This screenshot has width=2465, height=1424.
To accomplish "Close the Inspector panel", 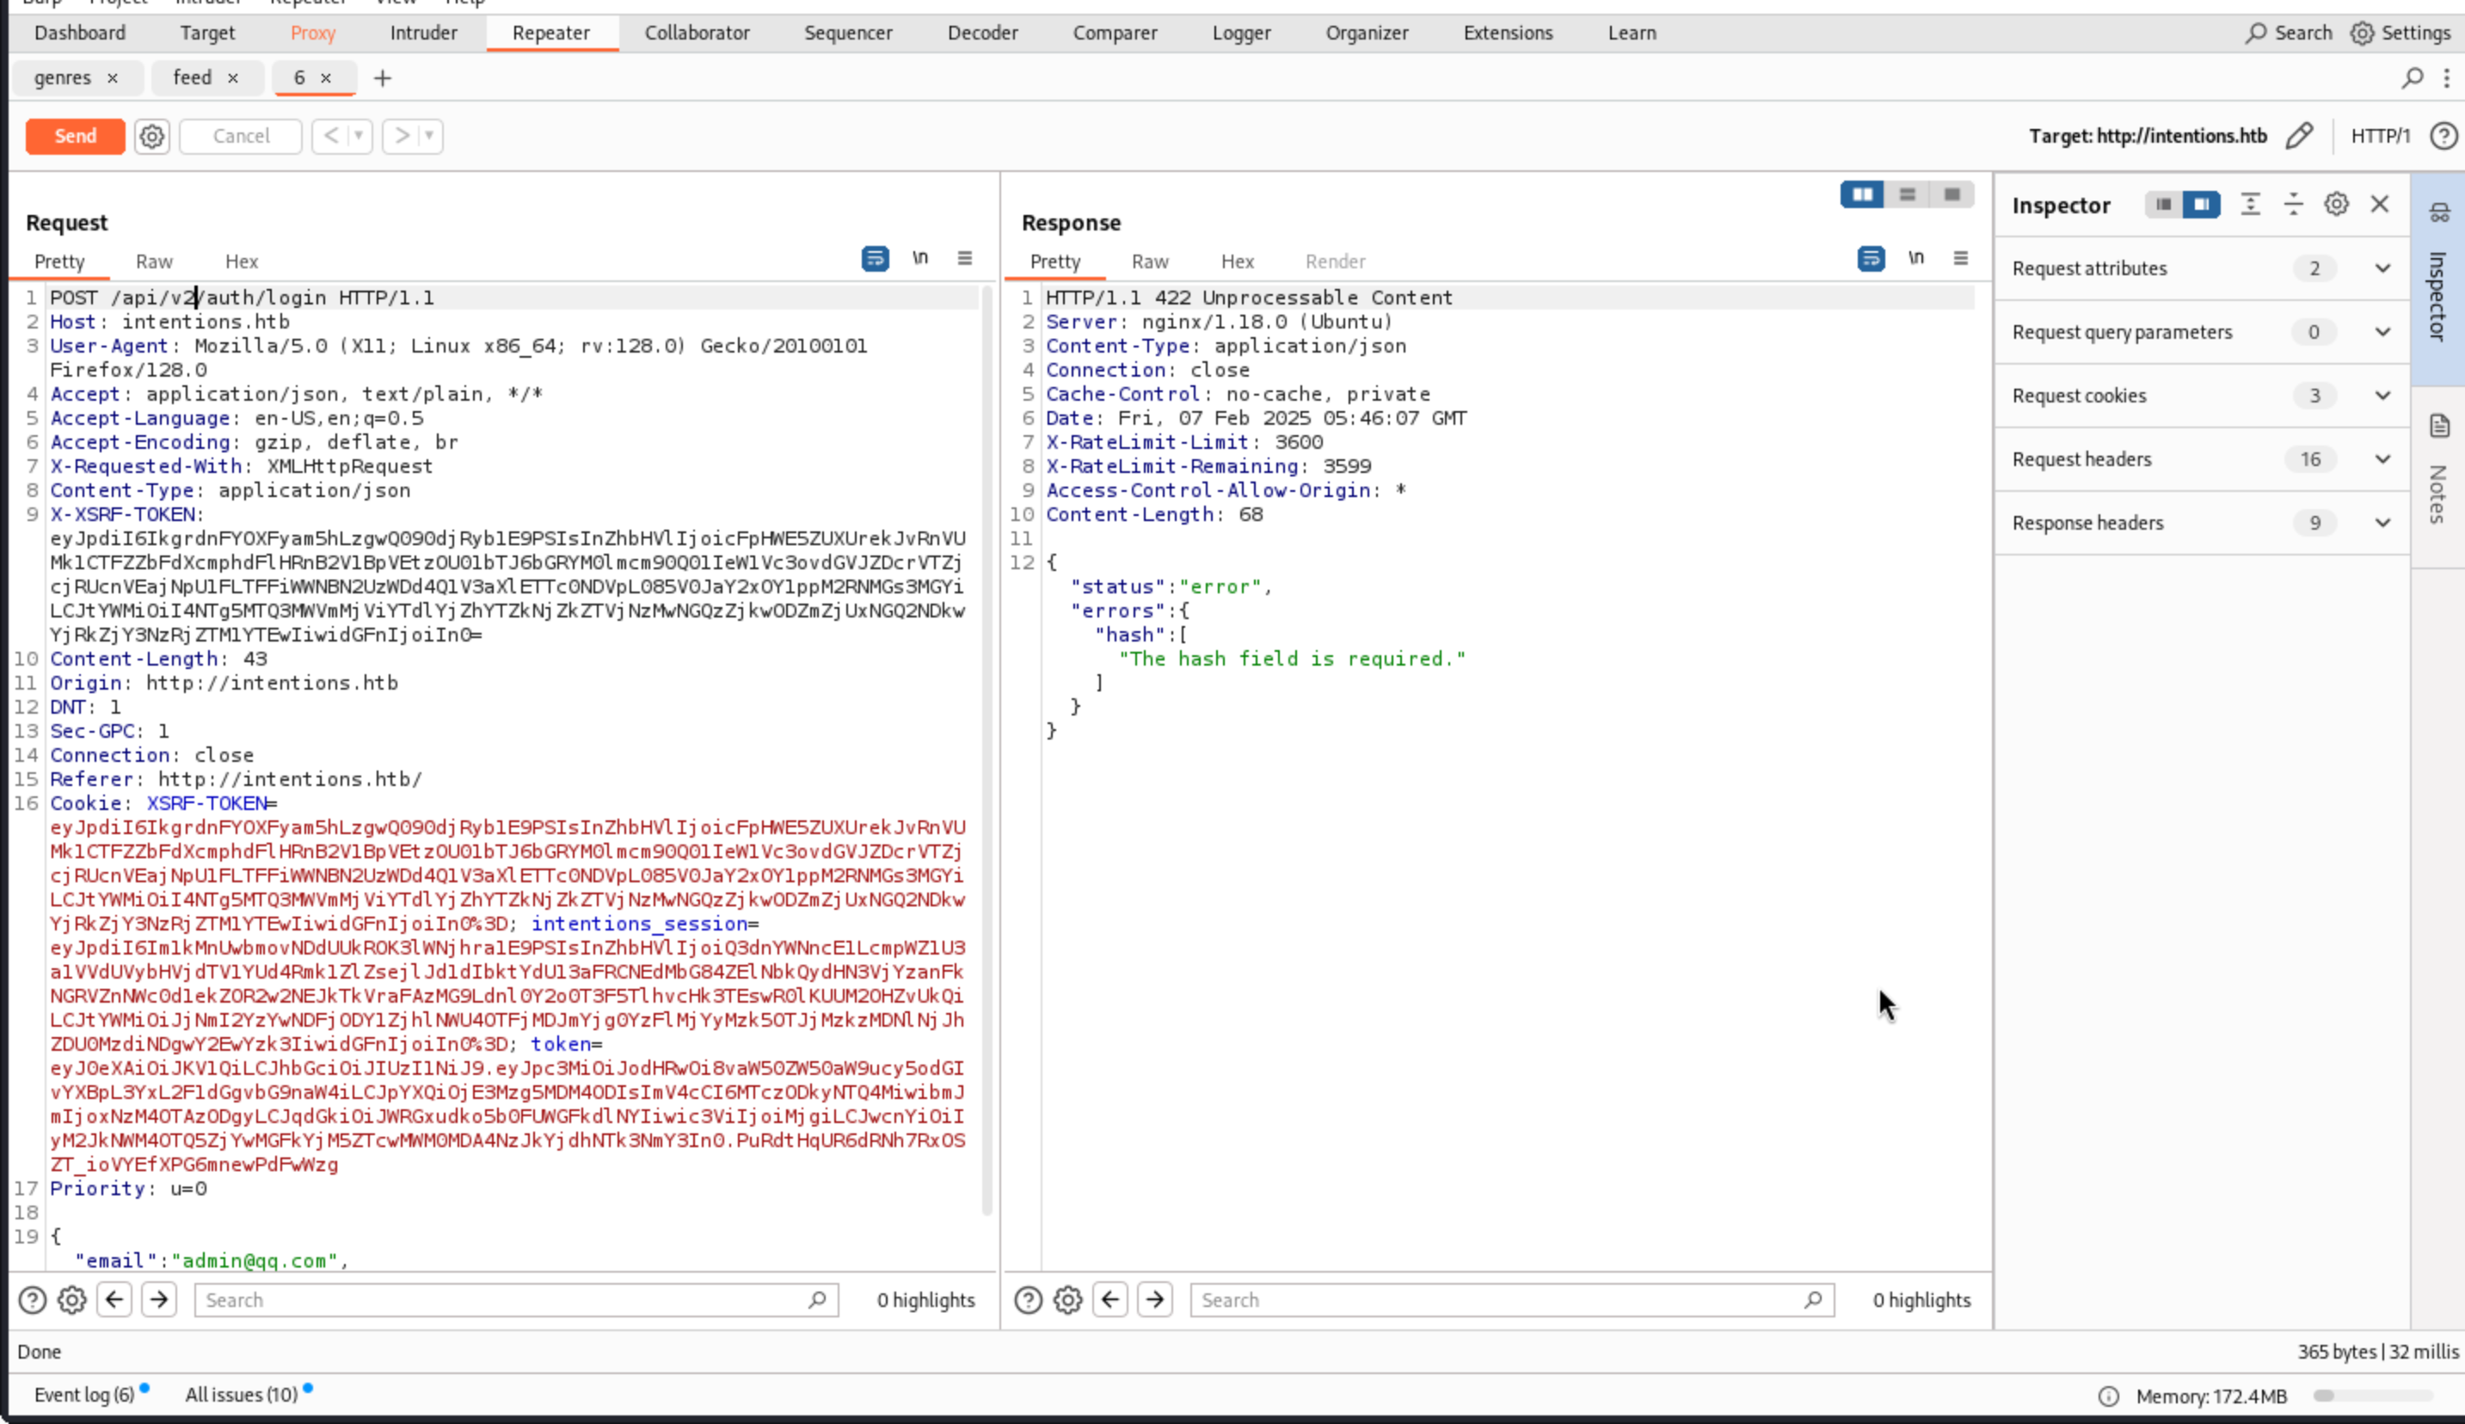I will point(2379,205).
